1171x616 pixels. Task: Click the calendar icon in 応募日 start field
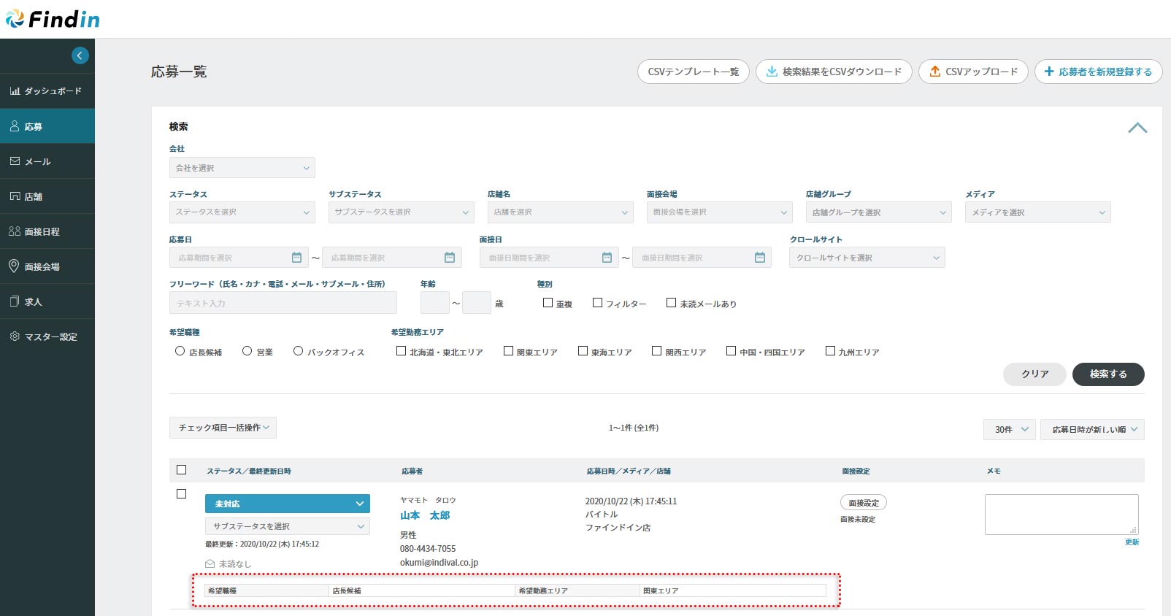point(296,258)
